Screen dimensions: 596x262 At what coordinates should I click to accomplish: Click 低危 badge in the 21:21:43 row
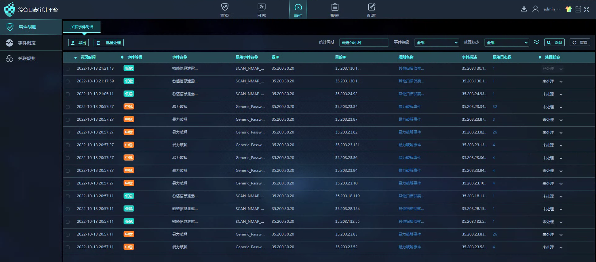[129, 68]
